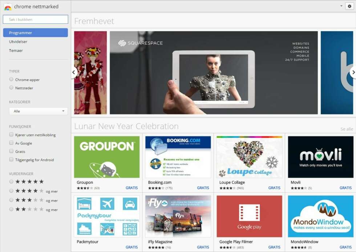The height and width of the screenshot is (252, 356).
Task: Click the Movli app title text
Action: [295, 182]
